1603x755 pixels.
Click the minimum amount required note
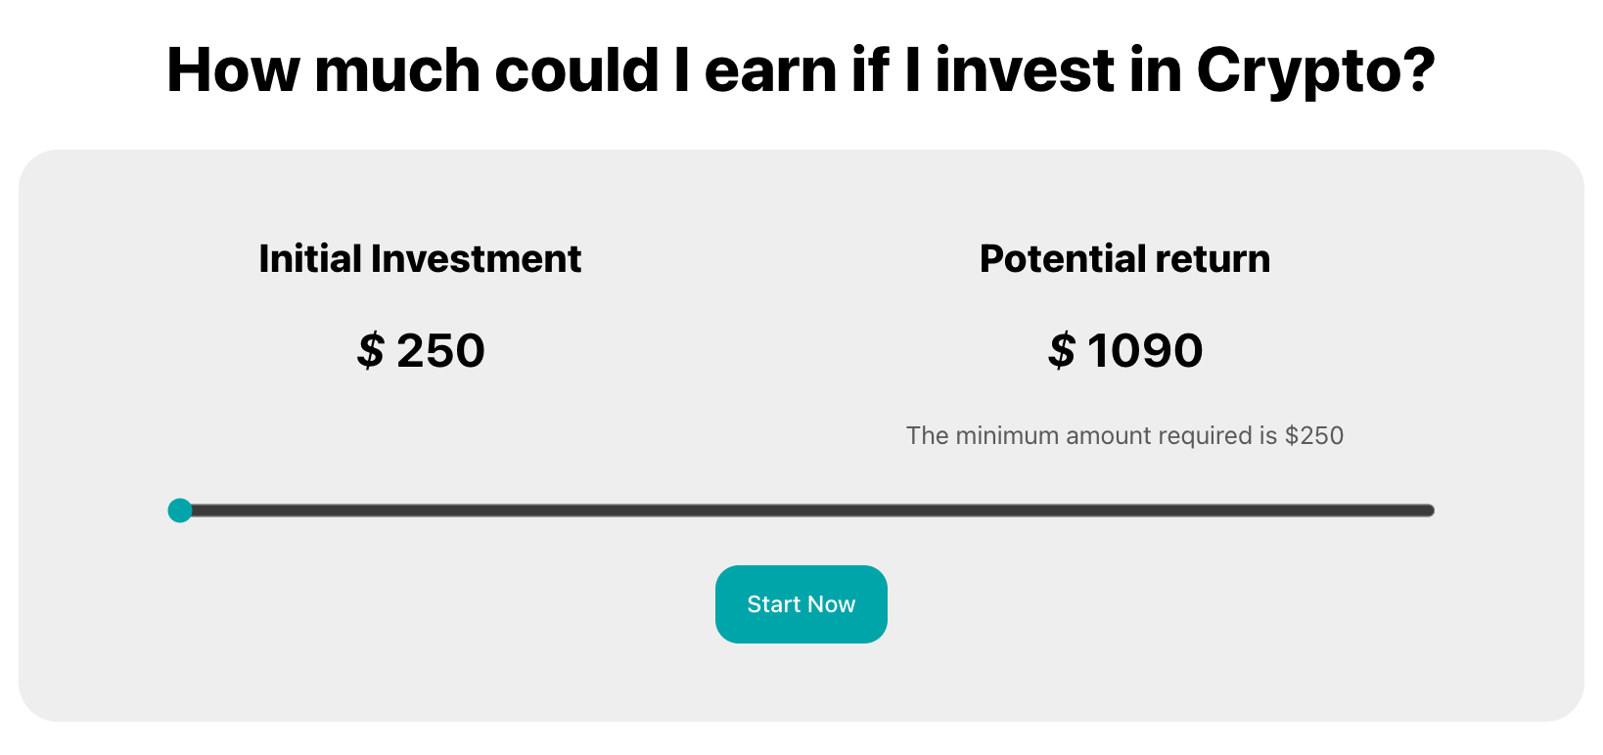click(1124, 435)
